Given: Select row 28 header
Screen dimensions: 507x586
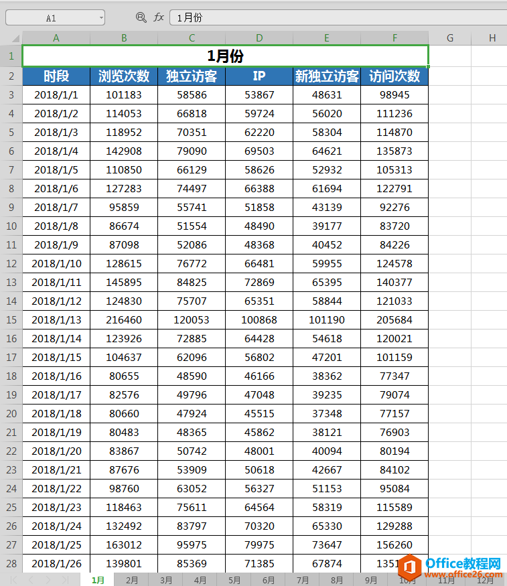Looking at the screenshot, I should click(x=11, y=564).
